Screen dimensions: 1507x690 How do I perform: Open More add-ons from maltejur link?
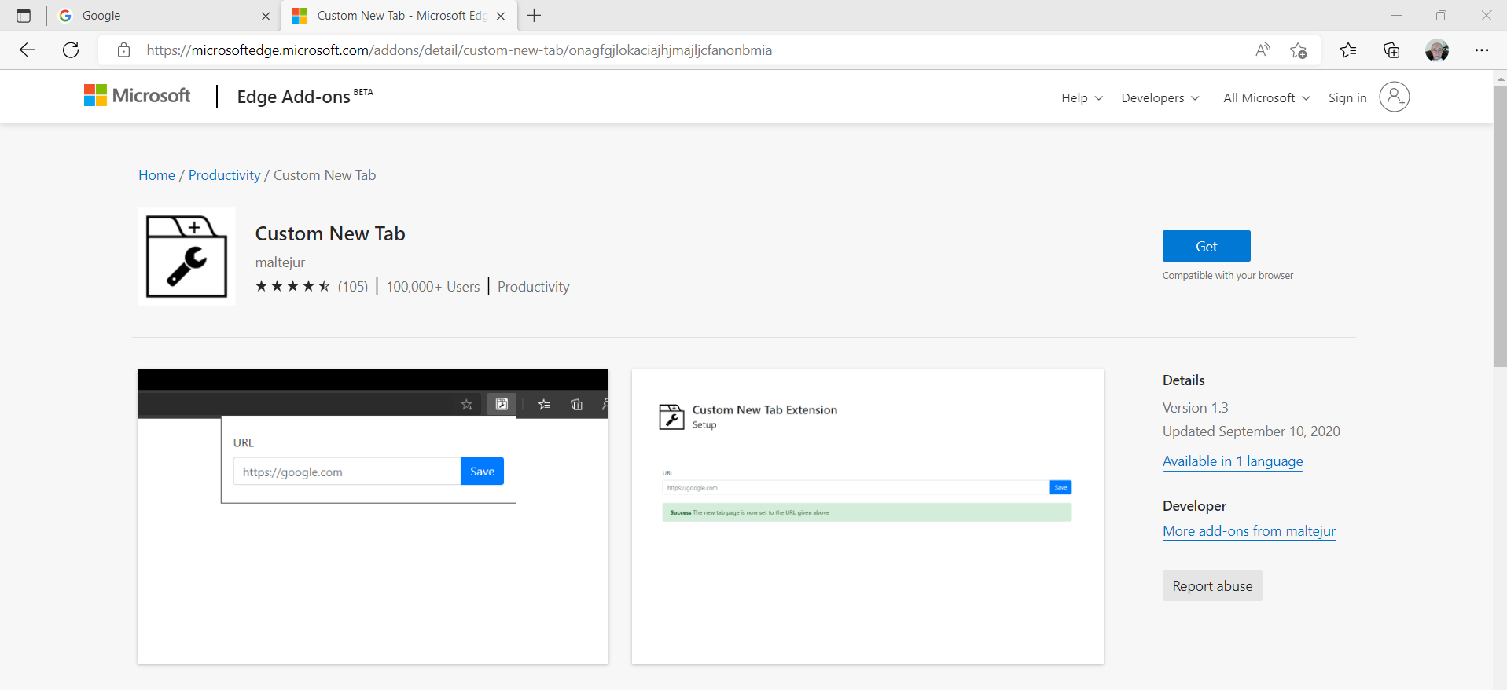[1249, 531]
